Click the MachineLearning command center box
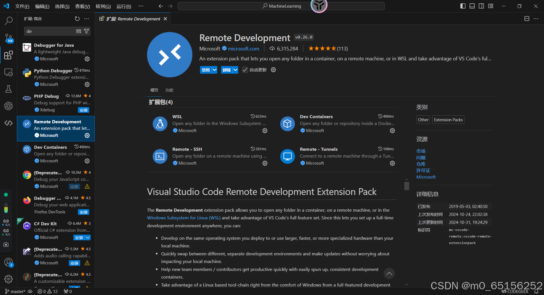Viewport: 544px width, 295px height. (281, 6)
